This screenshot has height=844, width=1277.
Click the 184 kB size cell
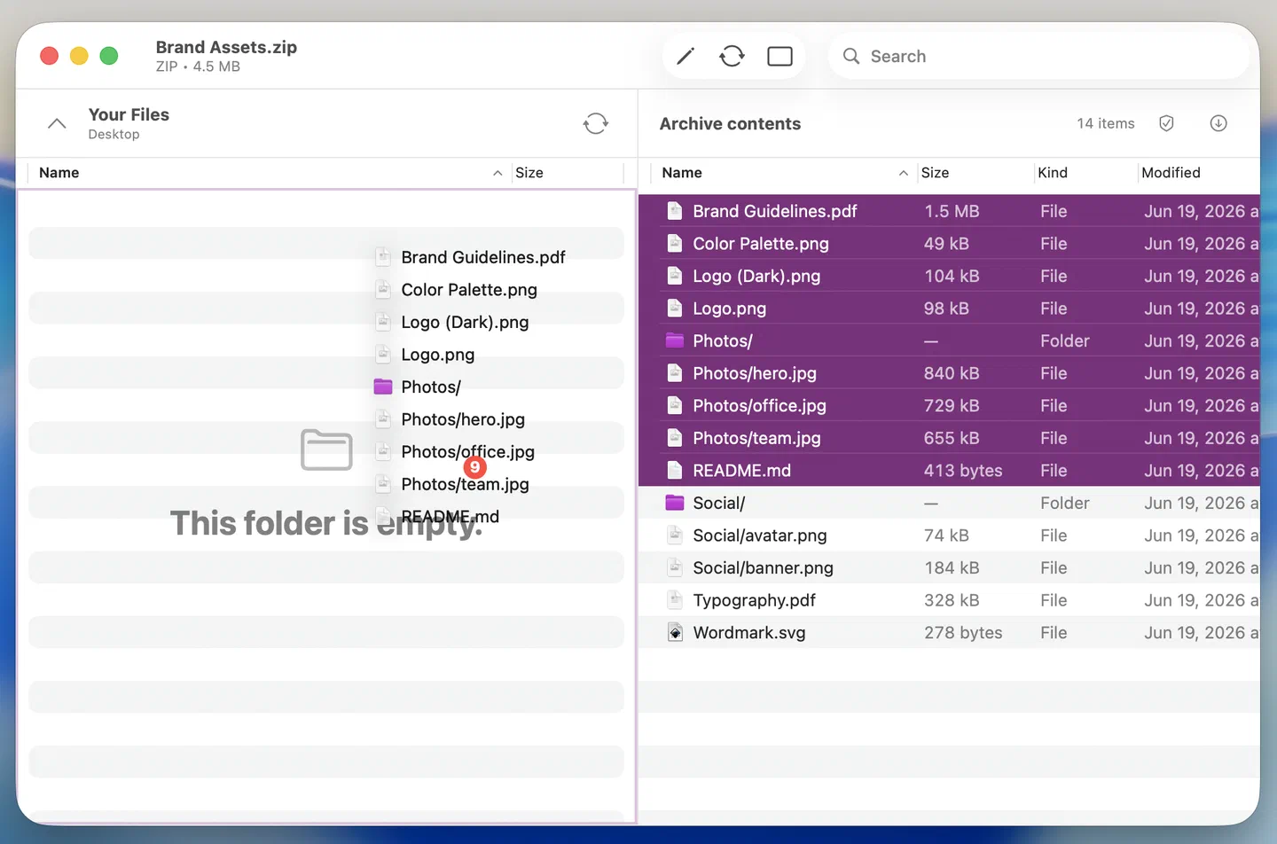(952, 567)
